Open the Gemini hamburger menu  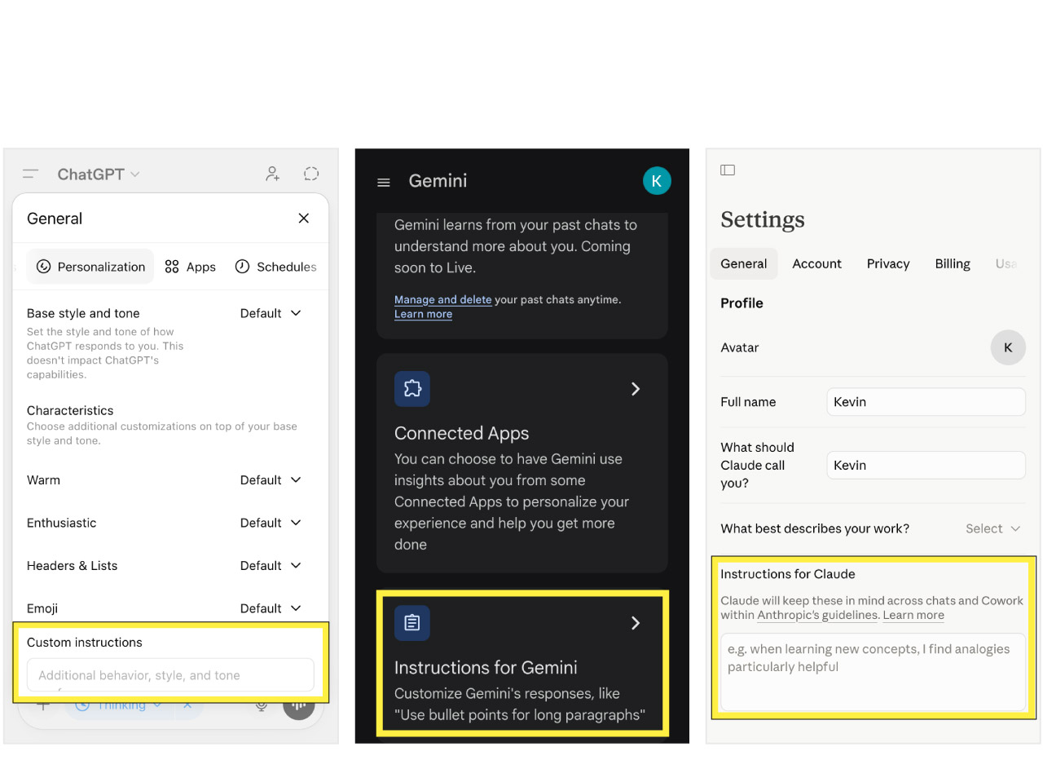point(384,183)
